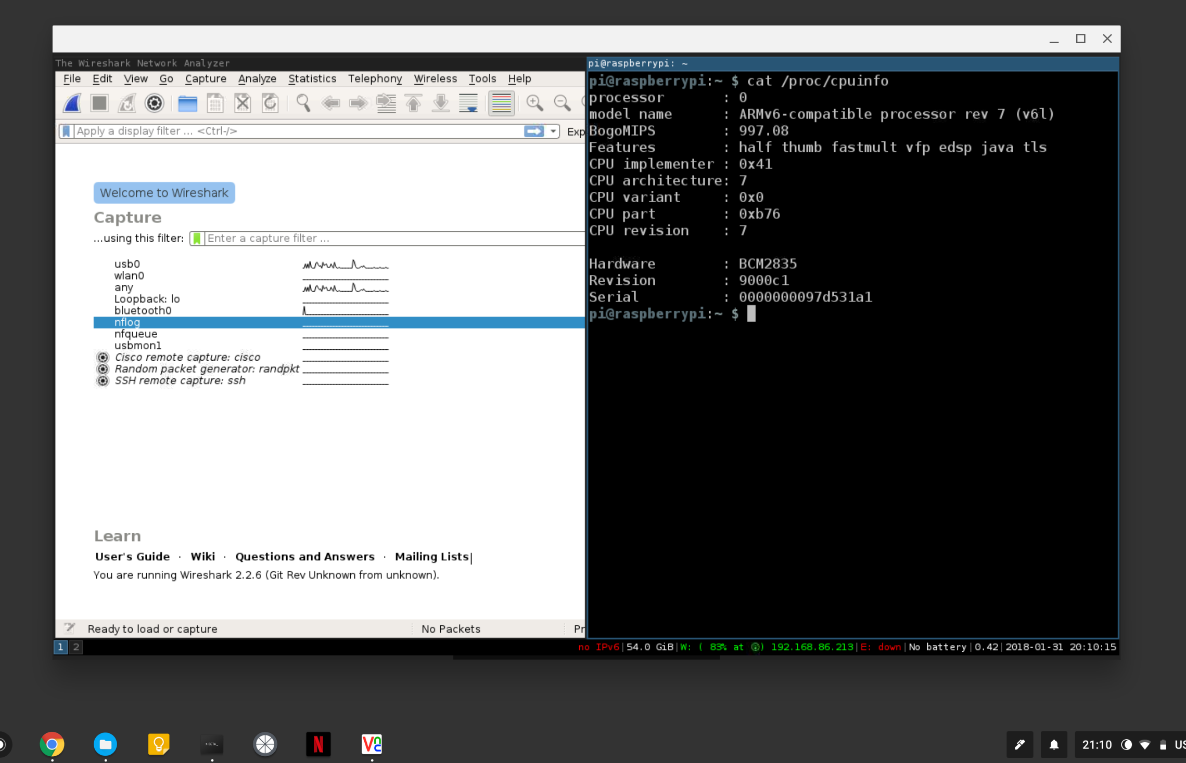Open capture options gear icon
This screenshot has height=763, width=1186.
[x=154, y=103]
